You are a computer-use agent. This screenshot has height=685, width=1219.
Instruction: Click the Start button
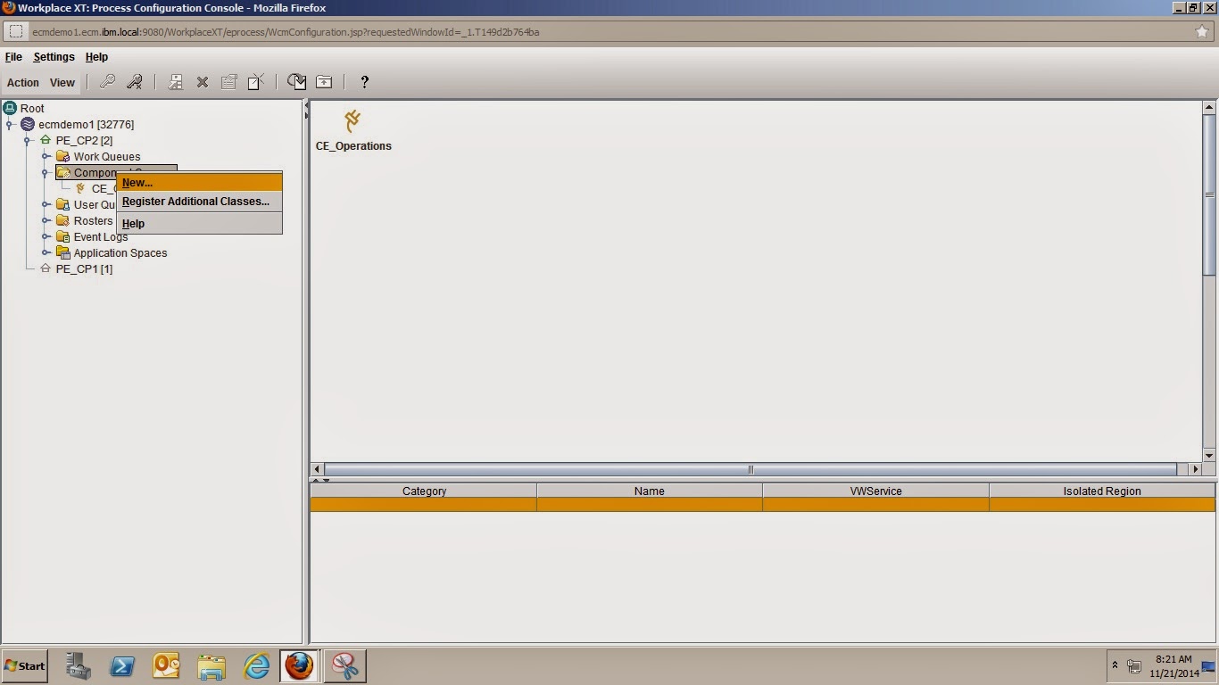pos(22,666)
